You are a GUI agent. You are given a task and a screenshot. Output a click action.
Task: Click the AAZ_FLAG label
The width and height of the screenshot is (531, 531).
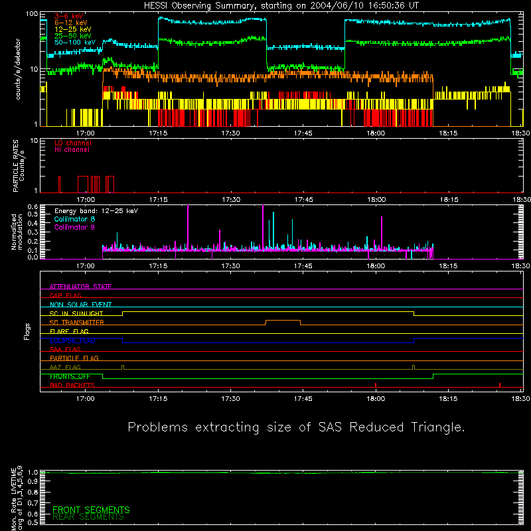click(x=65, y=367)
